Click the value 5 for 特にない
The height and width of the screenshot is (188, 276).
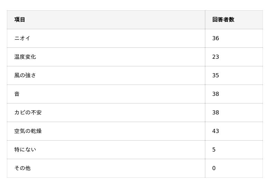pyautogui.click(x=214, y=150)
